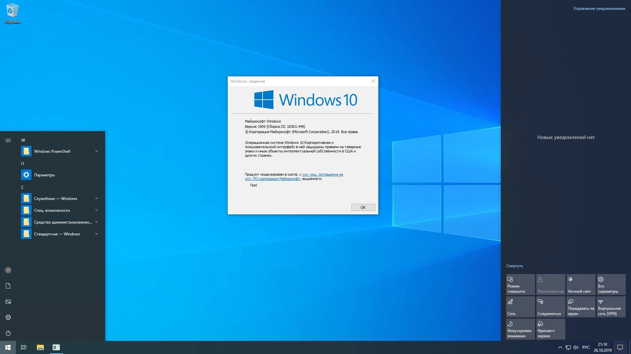Jump to letter П header in Start

[22, 164]
